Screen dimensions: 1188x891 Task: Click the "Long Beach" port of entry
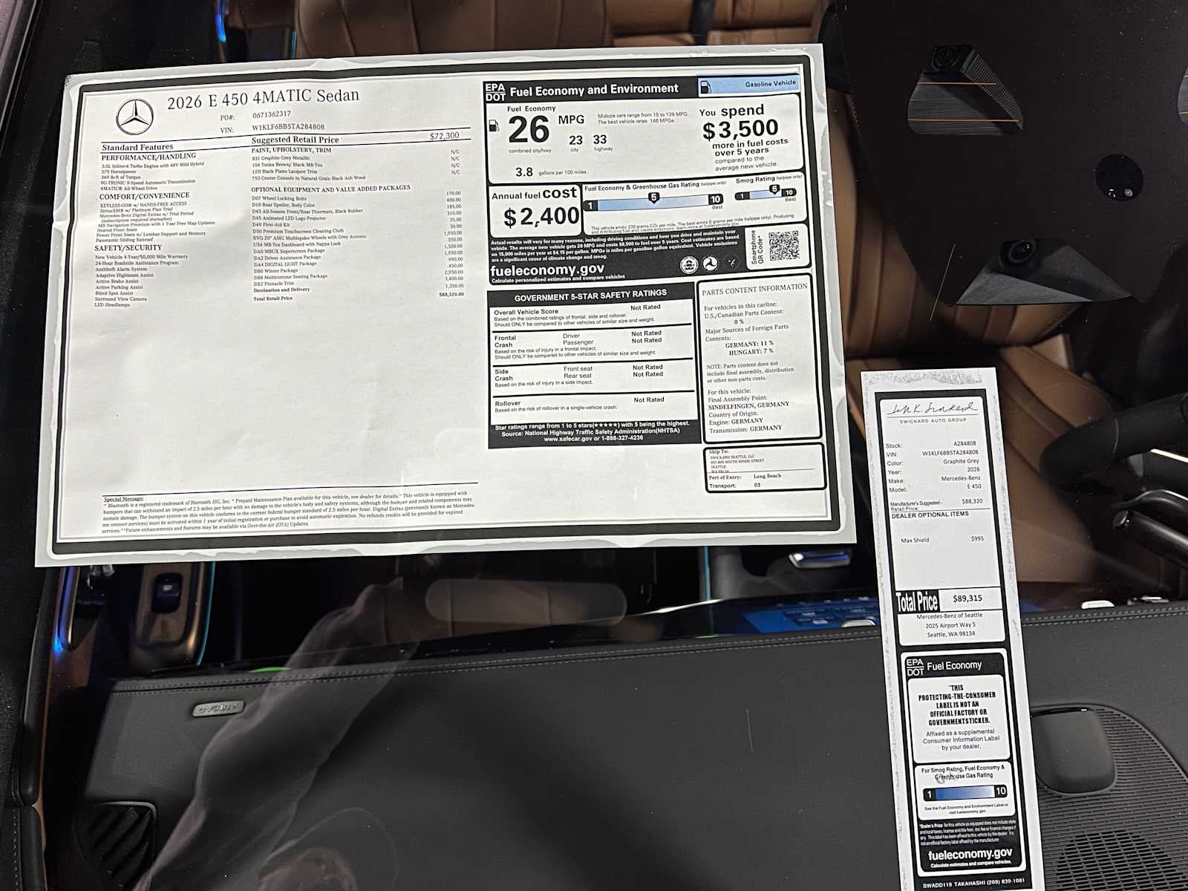[x=767, y=476]
